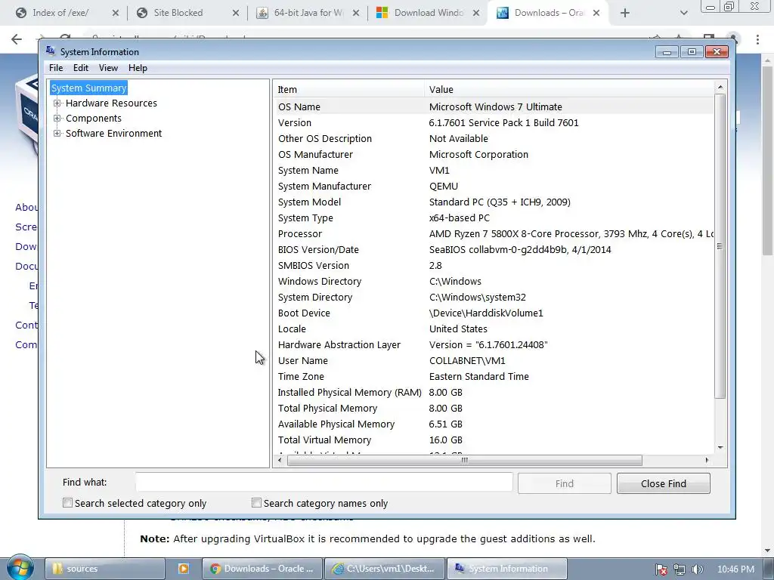Click 'Standard PC (Q35 + ICH9, 2009)' value
This screenshot has height=580, width=774.
click(x=500, y=202)
